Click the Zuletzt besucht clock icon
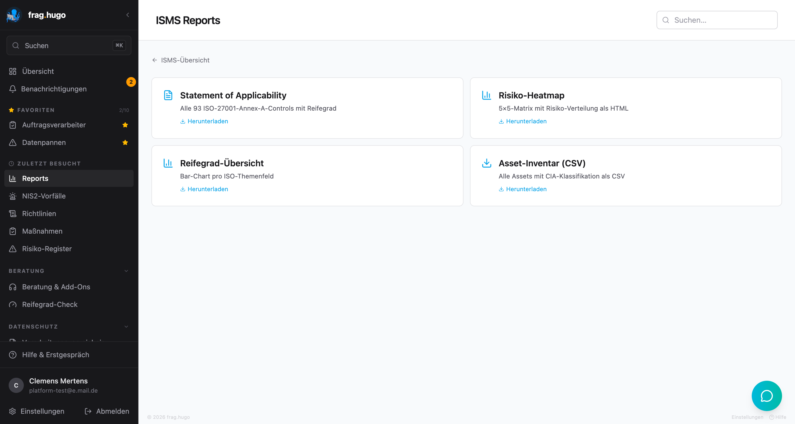Screen dimensions: 795x424 tap(11, 164)
